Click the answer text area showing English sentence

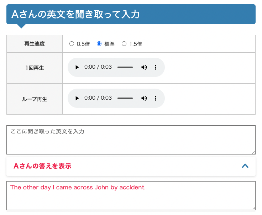pos(131,196)
